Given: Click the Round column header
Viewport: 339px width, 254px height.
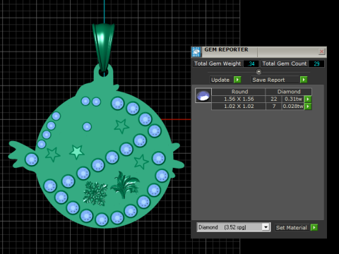Looking at the screenshot, I should click(239, 92).
